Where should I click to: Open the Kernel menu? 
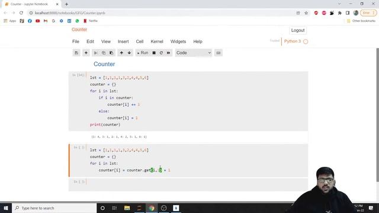tap(157, 41)
